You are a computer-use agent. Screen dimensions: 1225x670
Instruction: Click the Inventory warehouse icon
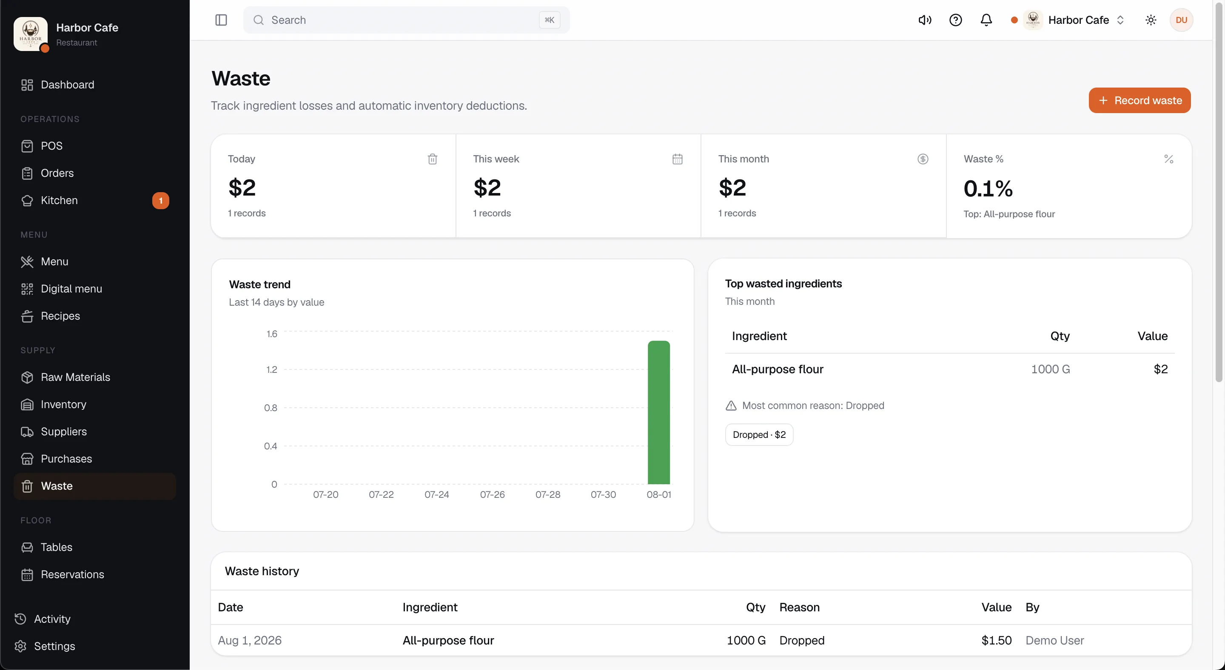27,404
